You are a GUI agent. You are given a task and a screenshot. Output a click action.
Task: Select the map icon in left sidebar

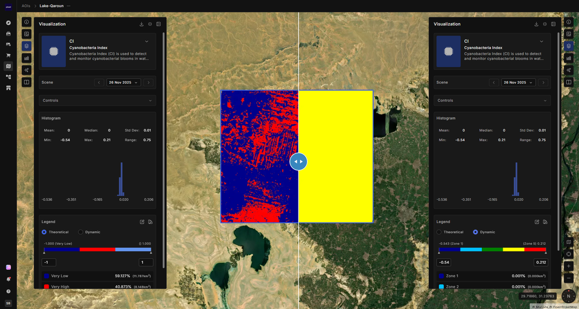coord(8,66)
